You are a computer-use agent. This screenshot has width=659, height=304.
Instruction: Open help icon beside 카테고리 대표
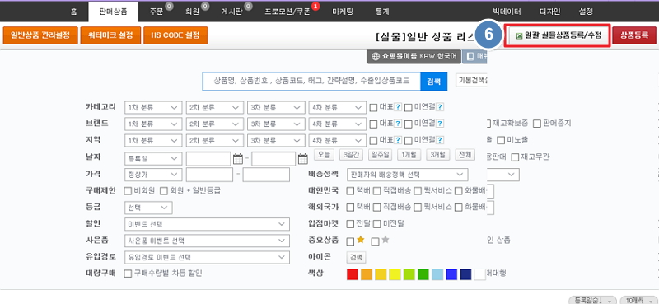398,107
